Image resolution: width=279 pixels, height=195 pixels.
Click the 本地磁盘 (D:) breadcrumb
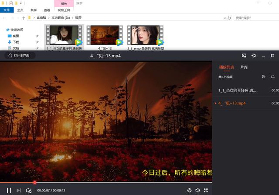pyautogui.click(x=61, y=18)
